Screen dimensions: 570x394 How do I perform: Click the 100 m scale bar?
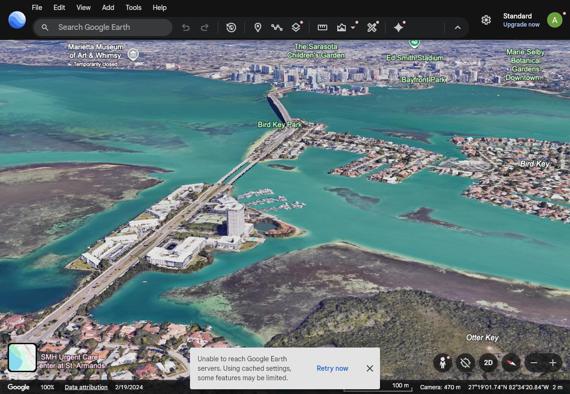tap(378, 387)
